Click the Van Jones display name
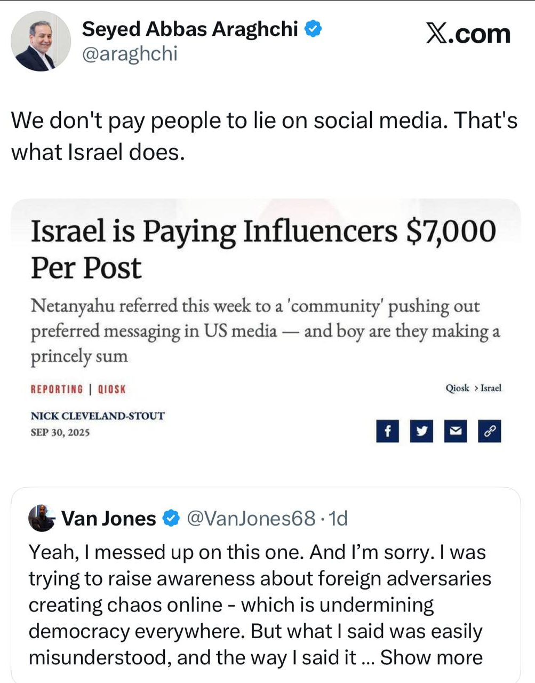The image size is (535, 683). coord(109,518)
